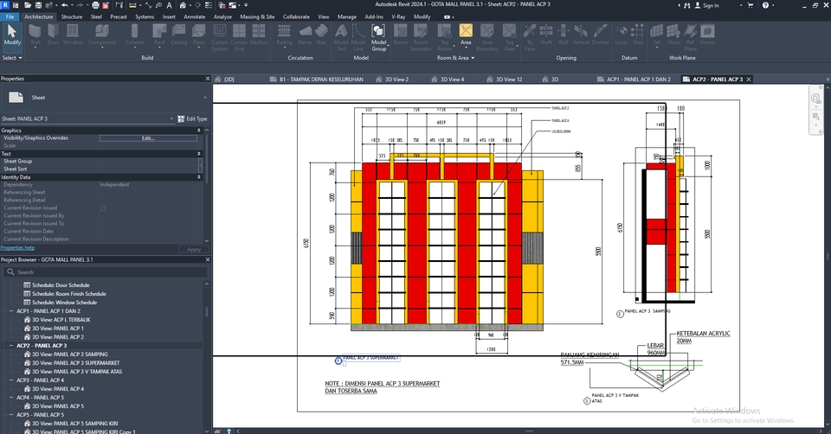Open the Model Group tool

[378, 37]
